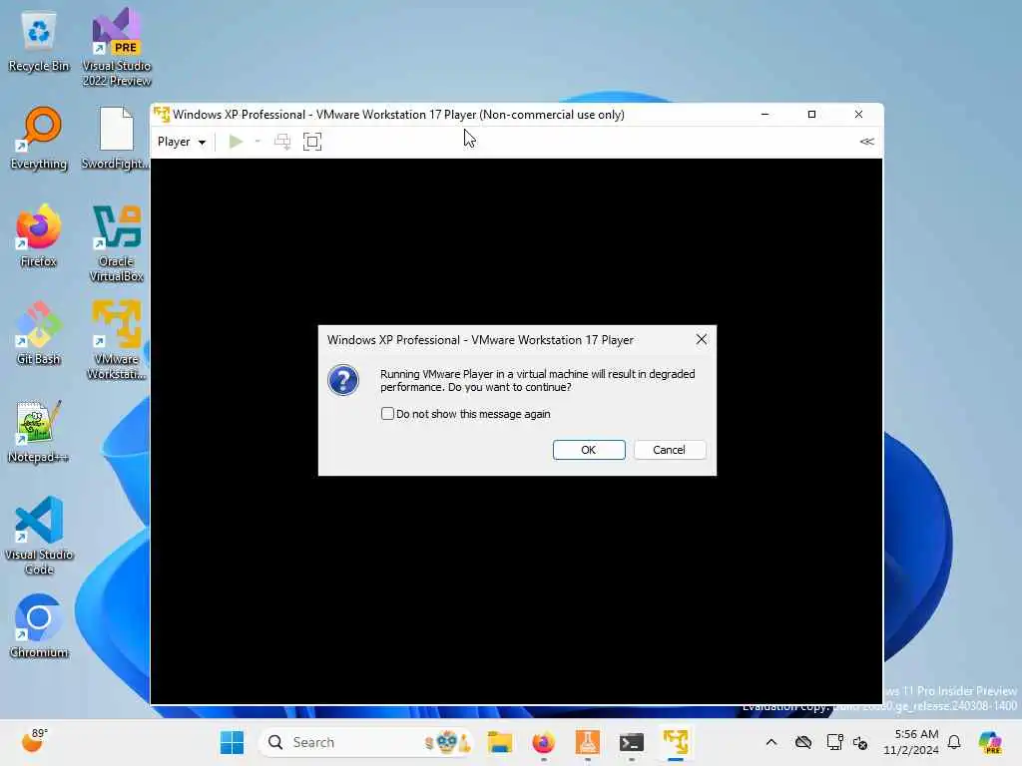
Task: Maximize the VMware Player window
Action: [x=811, y=115]
